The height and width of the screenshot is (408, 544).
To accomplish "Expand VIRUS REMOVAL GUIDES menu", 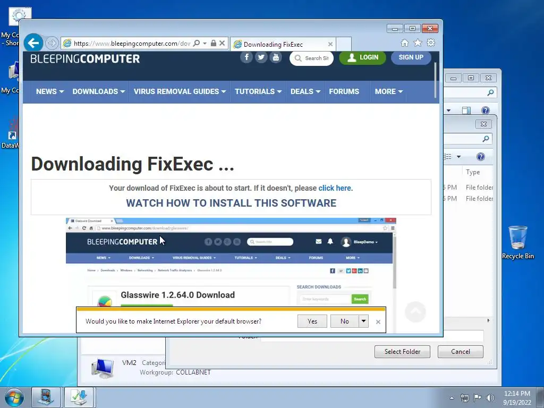I will pos(180,91).
